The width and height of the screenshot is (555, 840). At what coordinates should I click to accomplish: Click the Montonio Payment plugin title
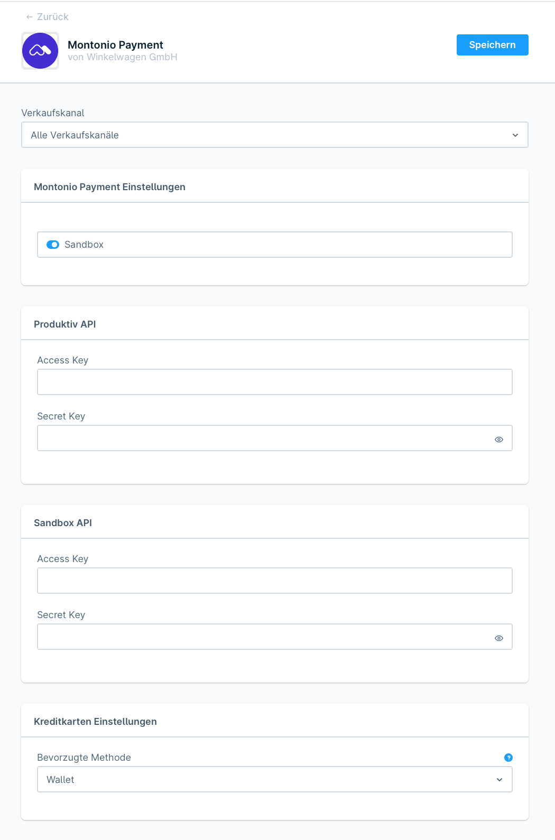(115, 45)
